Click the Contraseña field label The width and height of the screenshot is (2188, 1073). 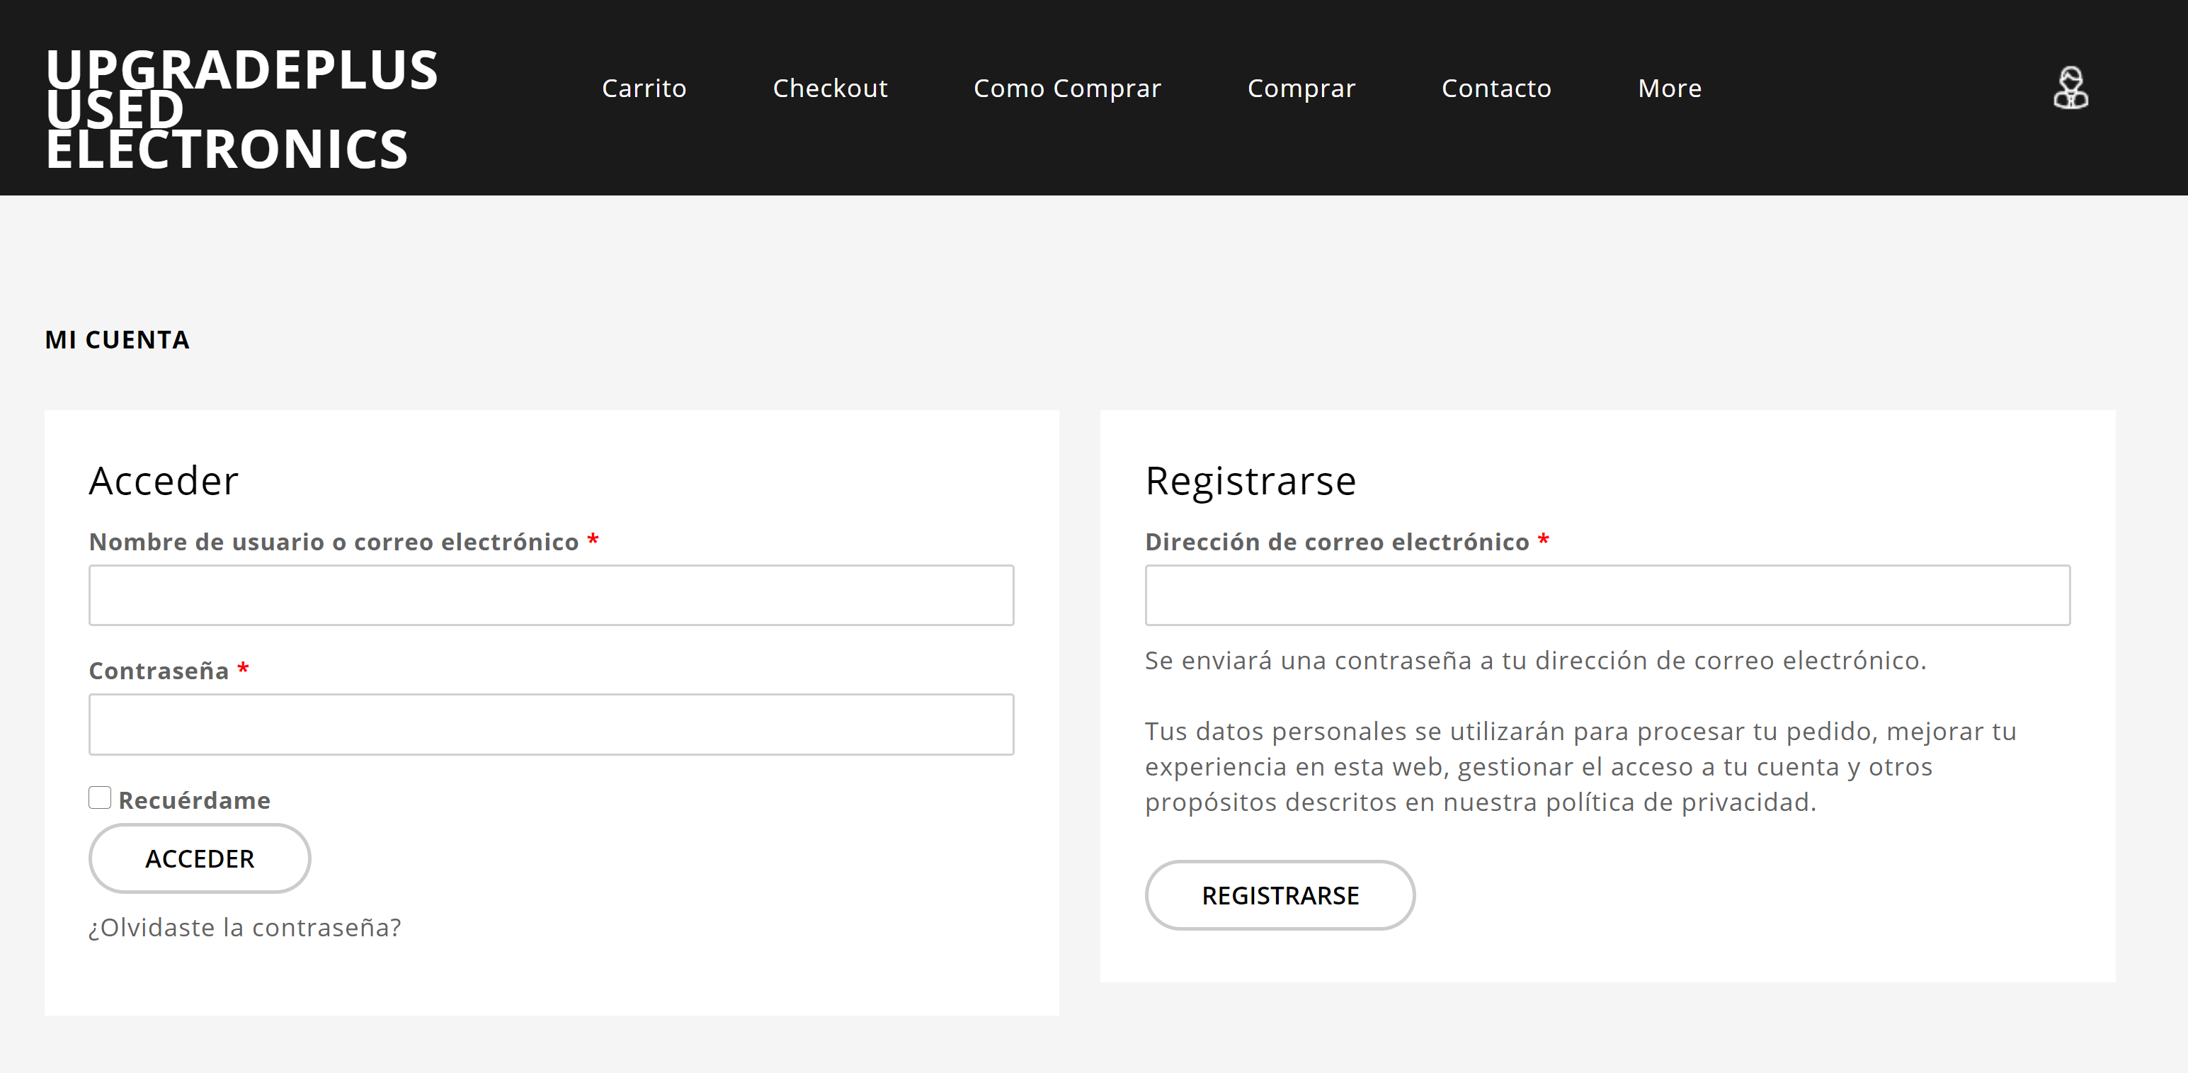(159, 671)
